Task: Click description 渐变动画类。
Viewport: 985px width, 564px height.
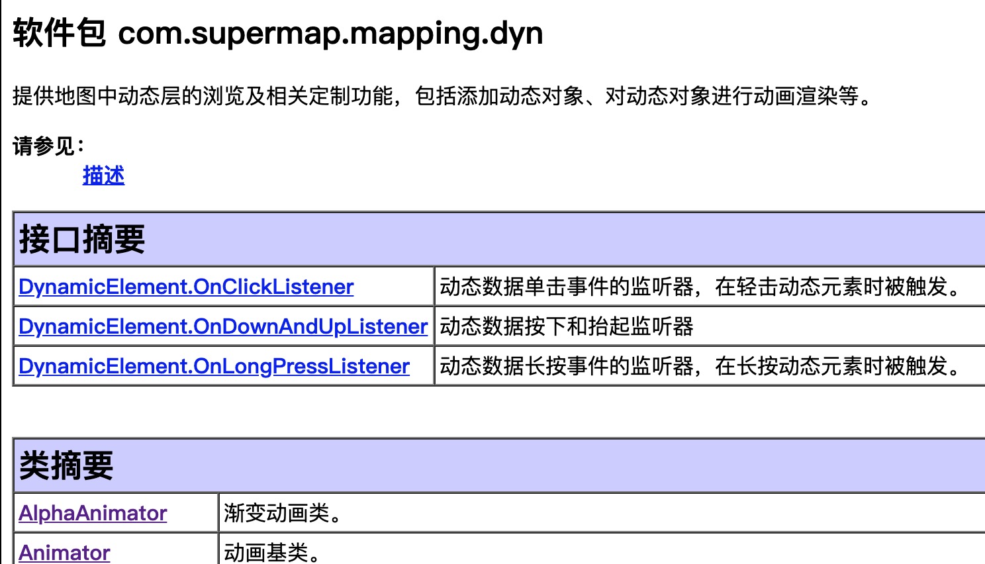Action: [x=283, y=513]
